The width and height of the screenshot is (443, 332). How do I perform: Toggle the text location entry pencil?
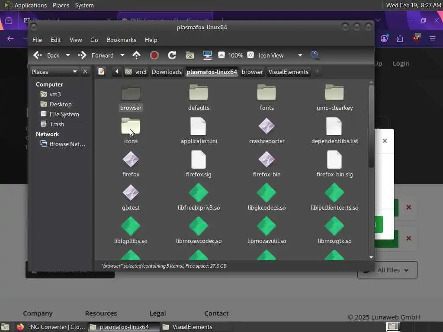(x=101, y=72)
